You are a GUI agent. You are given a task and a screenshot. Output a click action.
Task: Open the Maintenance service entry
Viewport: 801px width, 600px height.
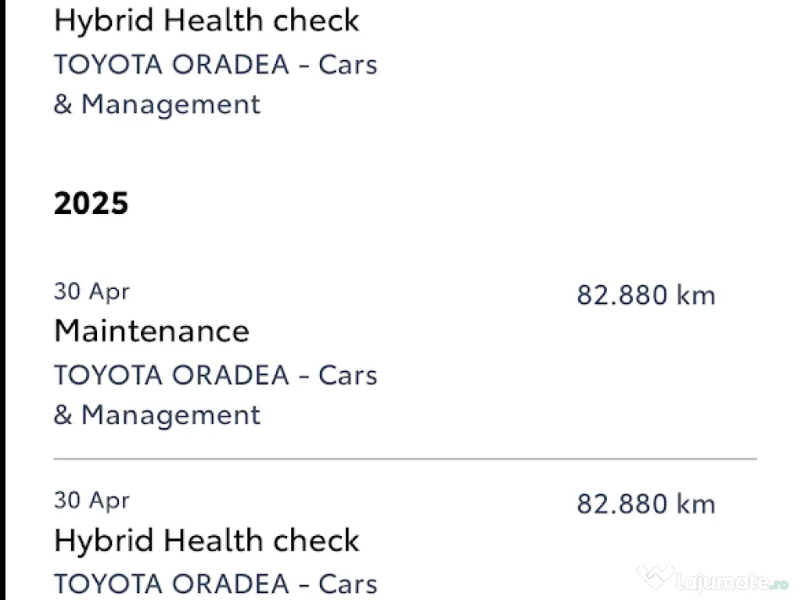coord(152,331)
